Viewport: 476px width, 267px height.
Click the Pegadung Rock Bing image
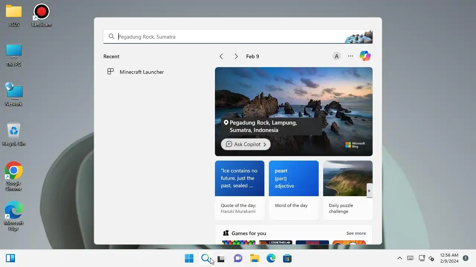[294, 111]
